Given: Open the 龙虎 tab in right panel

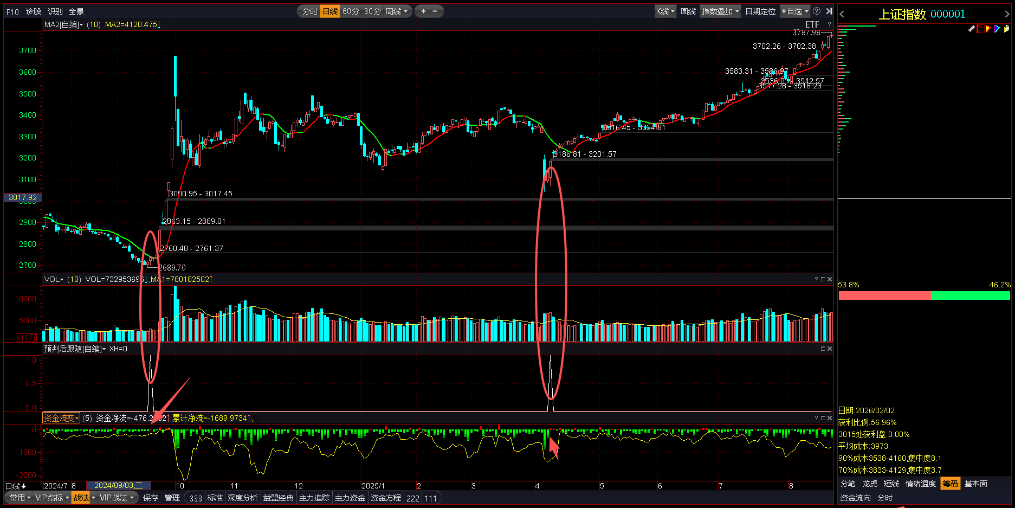Looking at the screenshot, I should (869, 484).
